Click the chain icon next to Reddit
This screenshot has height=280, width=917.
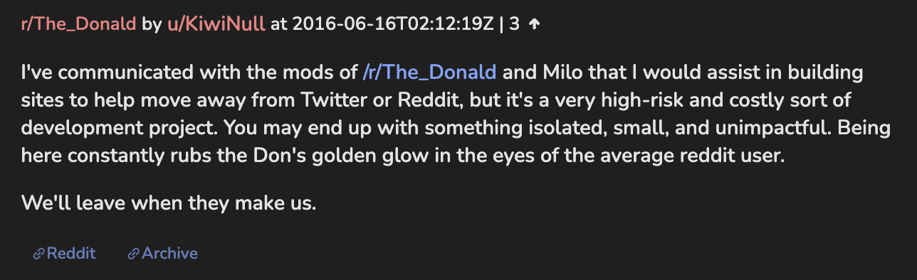[40, 254]
